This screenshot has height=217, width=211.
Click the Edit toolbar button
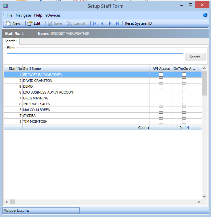coord(34,23)
